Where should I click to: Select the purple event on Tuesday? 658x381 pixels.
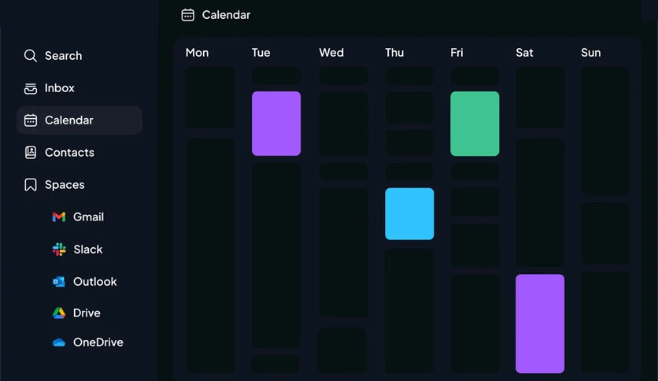click(x=276, y=124)
